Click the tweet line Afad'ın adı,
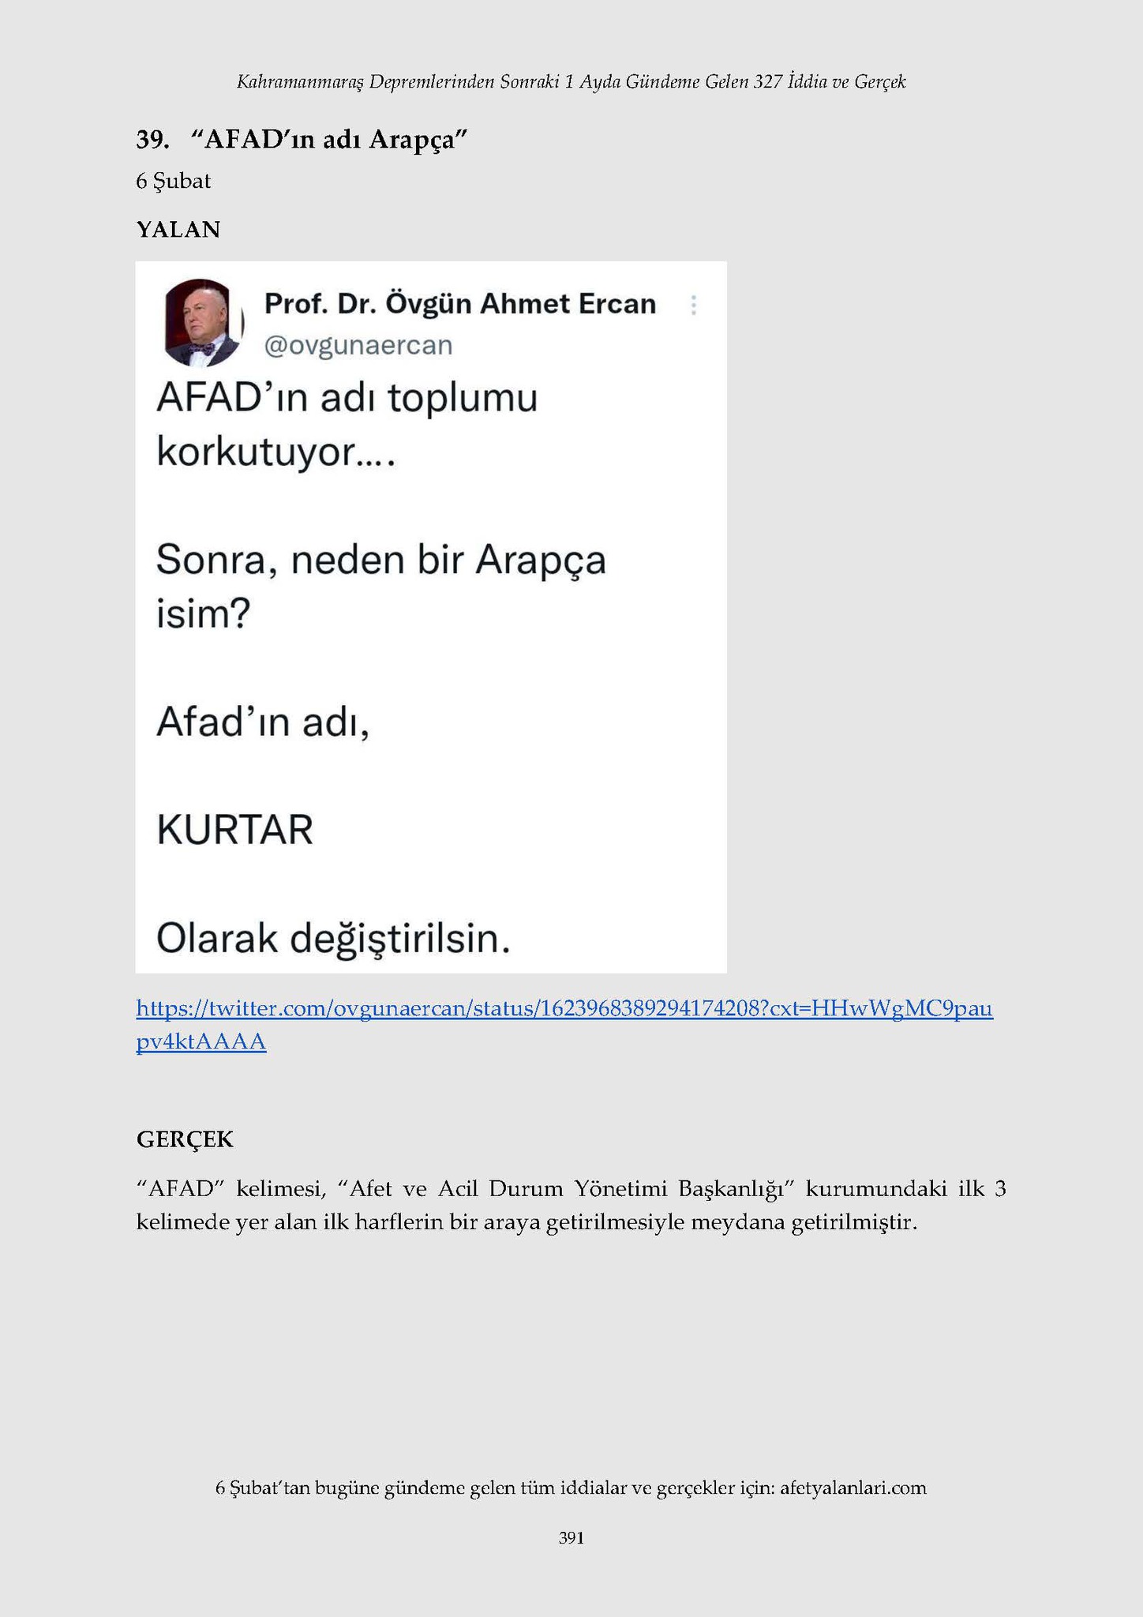 point(264,722)
